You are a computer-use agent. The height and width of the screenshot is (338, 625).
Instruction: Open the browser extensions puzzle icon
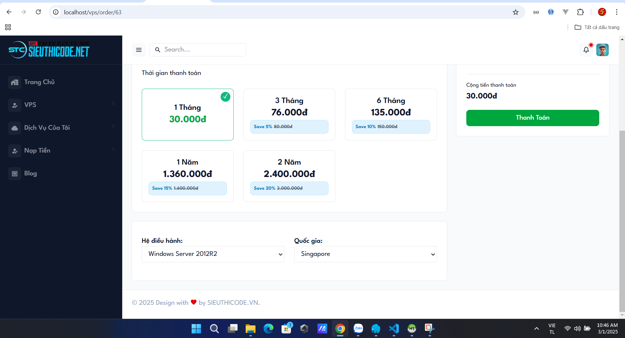(x=580, y=12)
